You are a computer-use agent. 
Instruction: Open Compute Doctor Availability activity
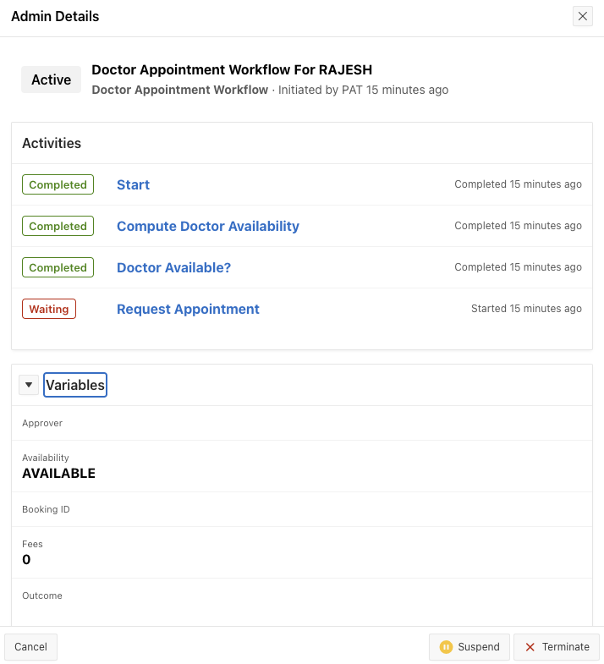click(208, 226)
